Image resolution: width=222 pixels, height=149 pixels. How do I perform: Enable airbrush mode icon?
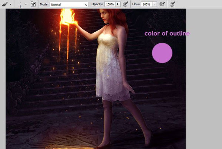(x=162, y=4)
